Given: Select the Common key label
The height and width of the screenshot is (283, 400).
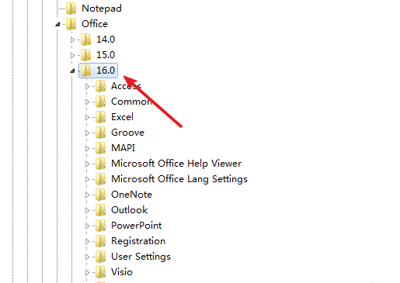Looking at the screenshot, I should click(131, 102).
